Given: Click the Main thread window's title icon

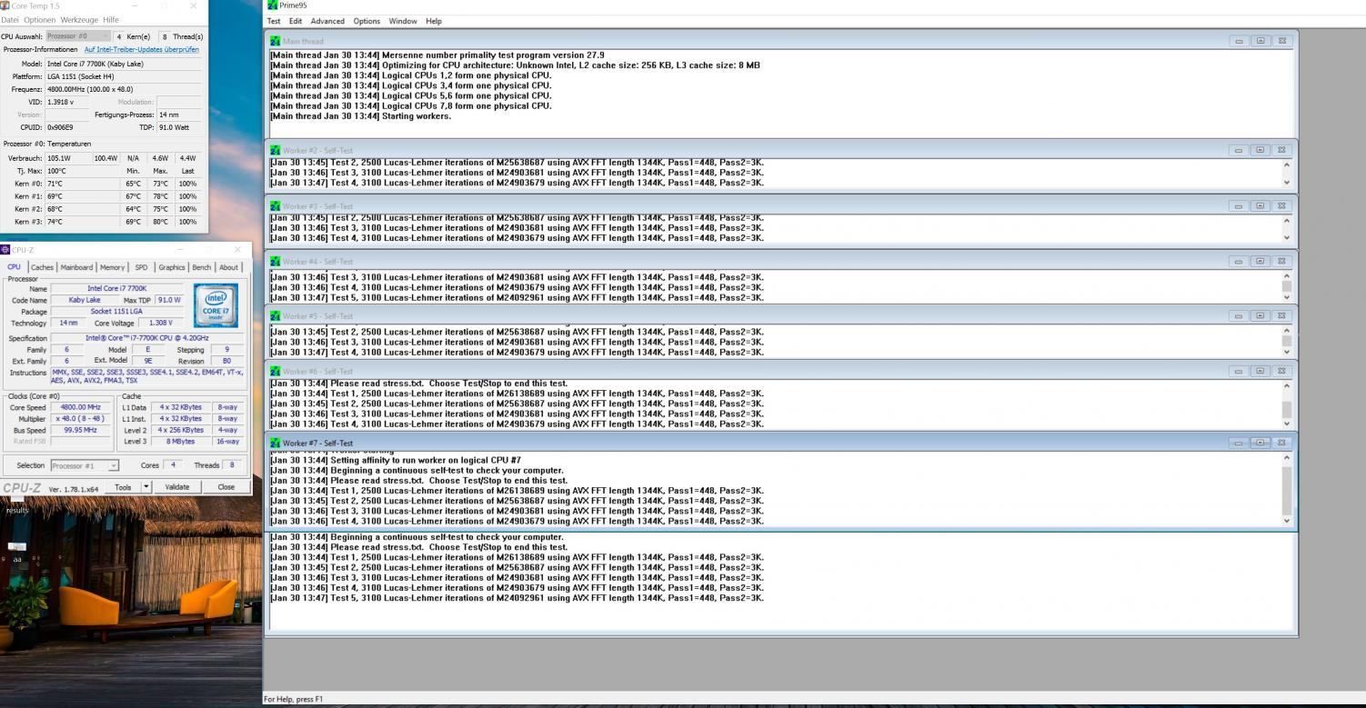Looking at the screenshot, I should [x=276, y=41].
